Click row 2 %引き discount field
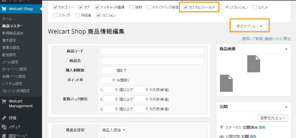 141,99
